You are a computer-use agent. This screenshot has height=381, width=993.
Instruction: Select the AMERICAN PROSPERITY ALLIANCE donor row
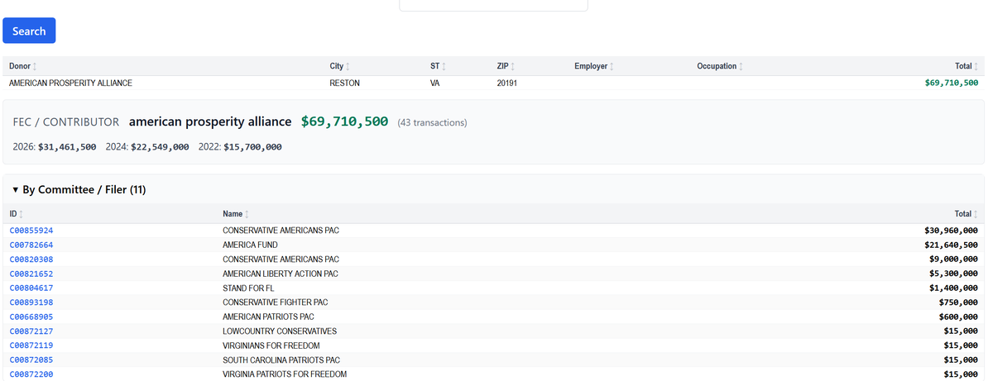coord(493,83)
